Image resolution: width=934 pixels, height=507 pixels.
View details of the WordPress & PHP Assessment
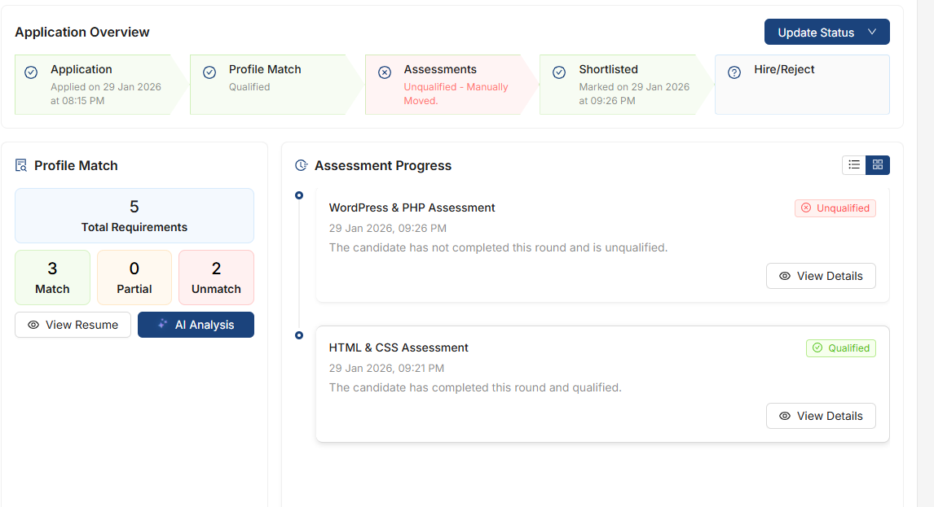tap(821, 276)
